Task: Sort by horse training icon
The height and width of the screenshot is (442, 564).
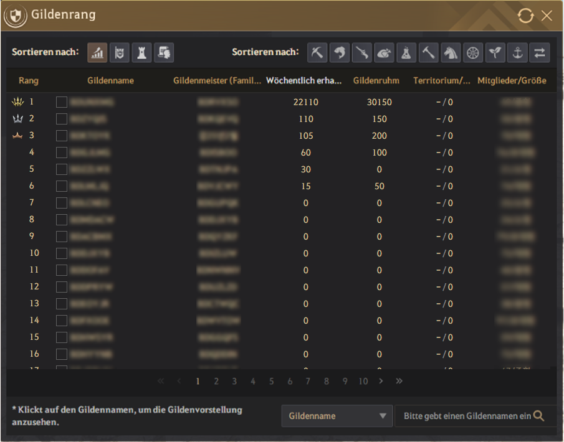Action: [x=451, y=53]
